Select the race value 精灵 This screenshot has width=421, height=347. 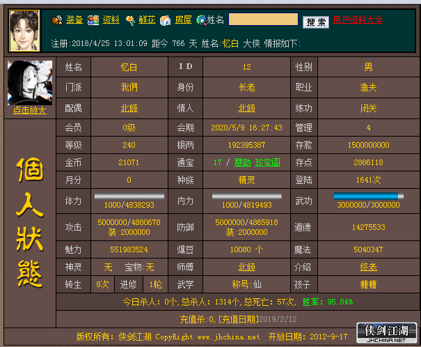click(x=247, y=180)
